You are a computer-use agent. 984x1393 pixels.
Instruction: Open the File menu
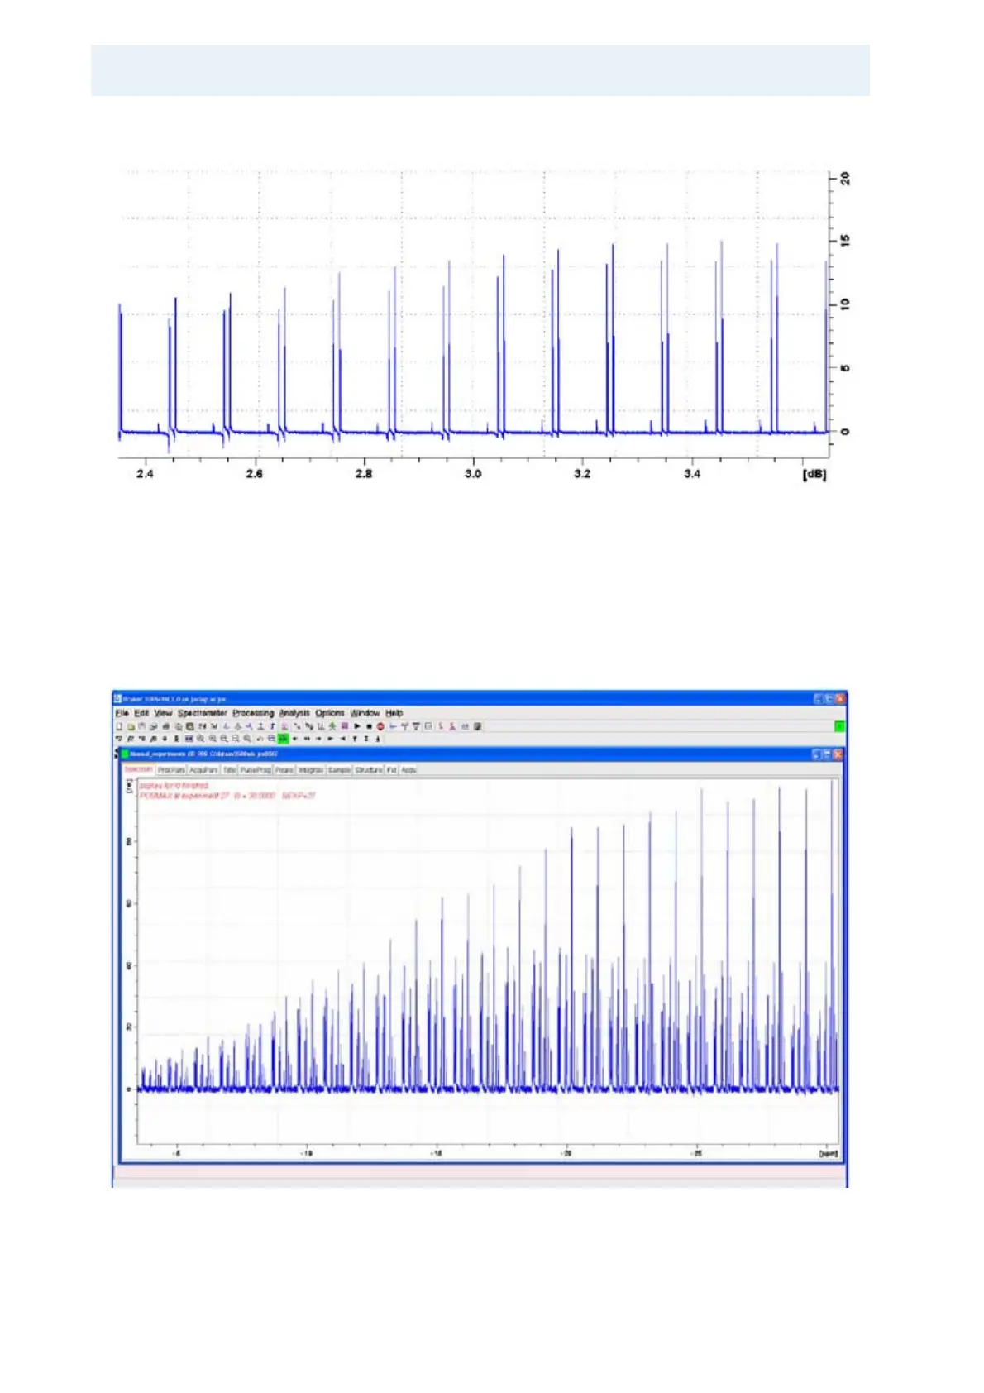(122, 713)
